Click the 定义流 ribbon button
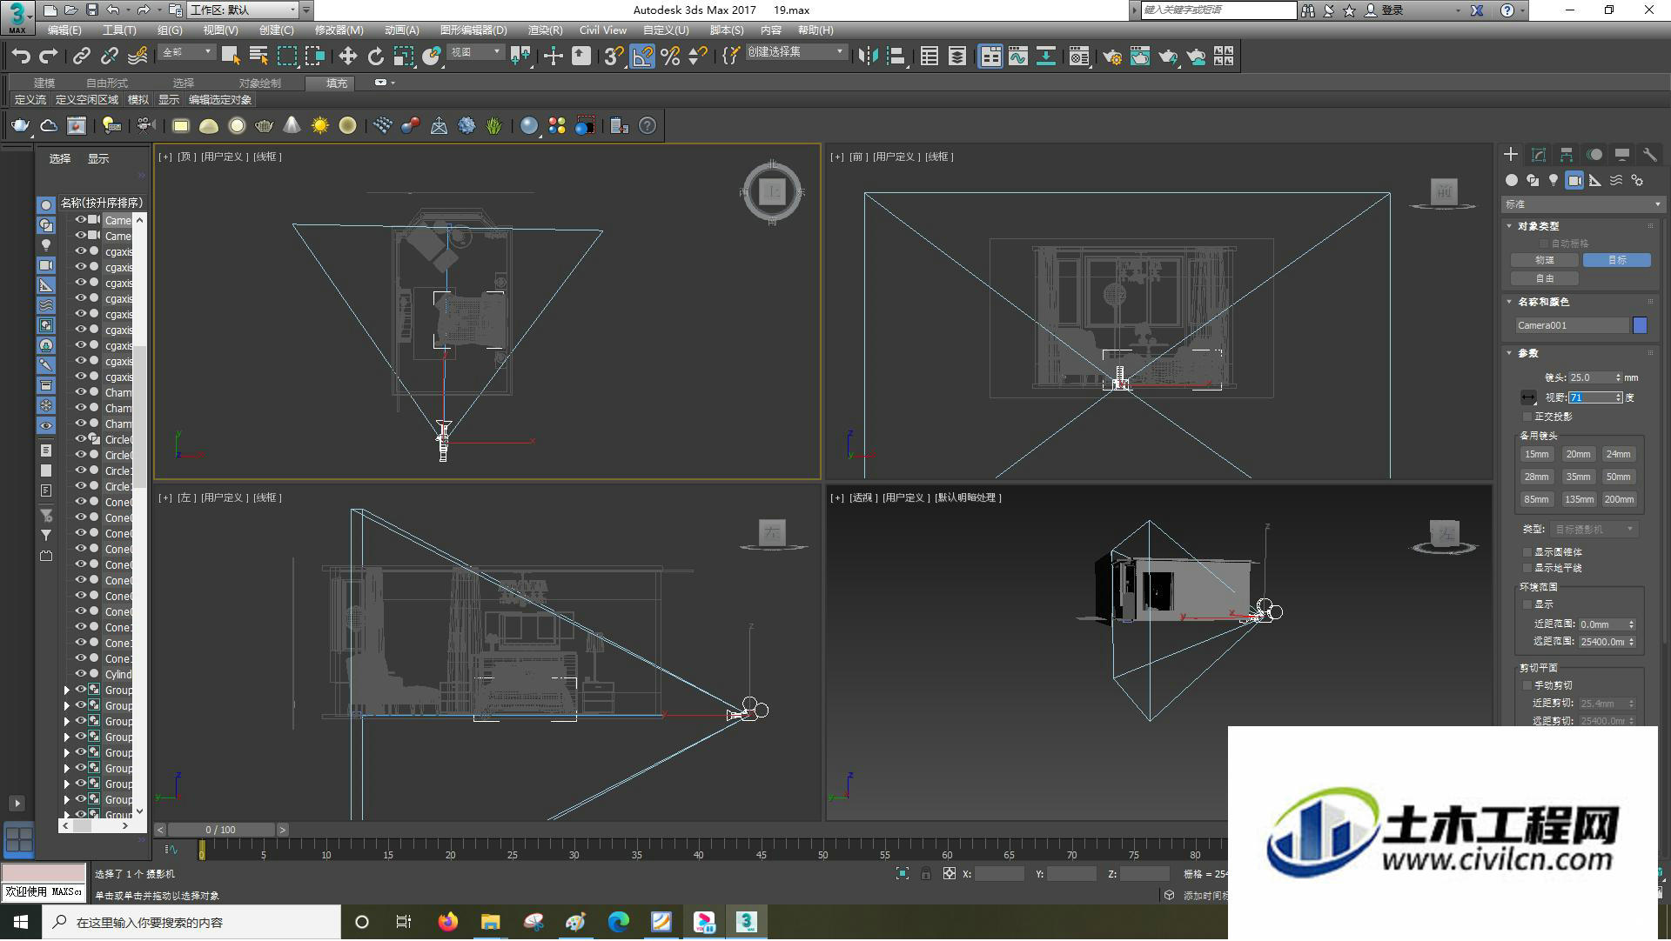Screen dimensions: 1671x941 click(30, 100)
